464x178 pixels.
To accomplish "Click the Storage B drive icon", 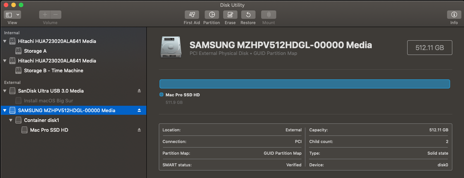I will [x=18, y=70].
